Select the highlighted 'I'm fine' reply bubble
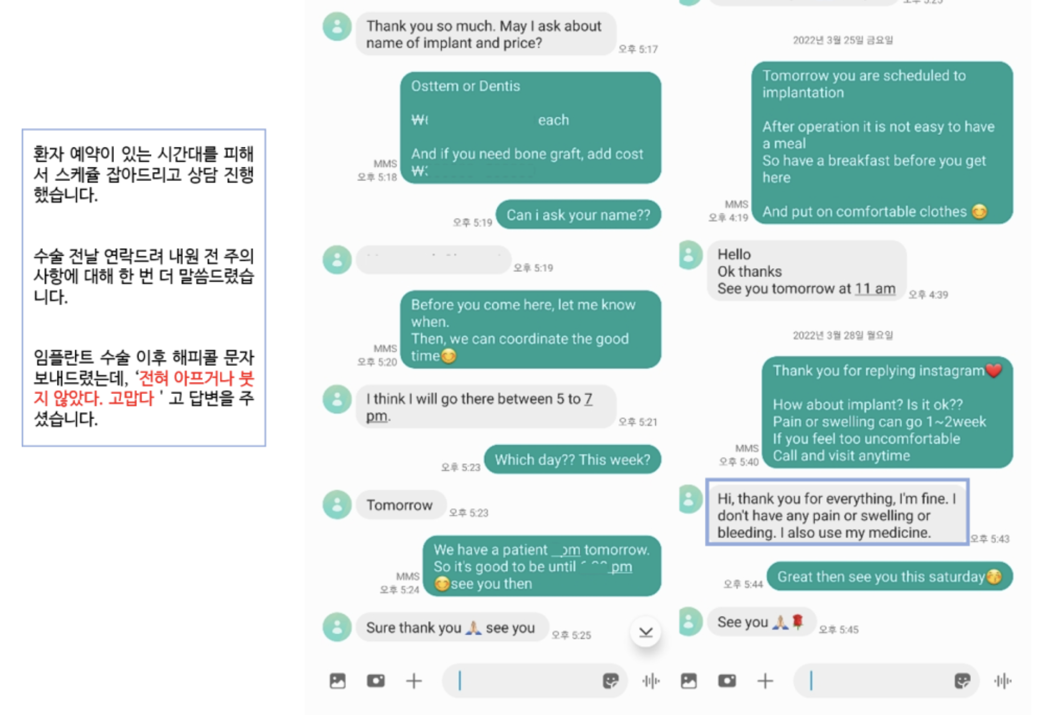The height and width of the screenshot is (715, 1037). tap(837, 512)
